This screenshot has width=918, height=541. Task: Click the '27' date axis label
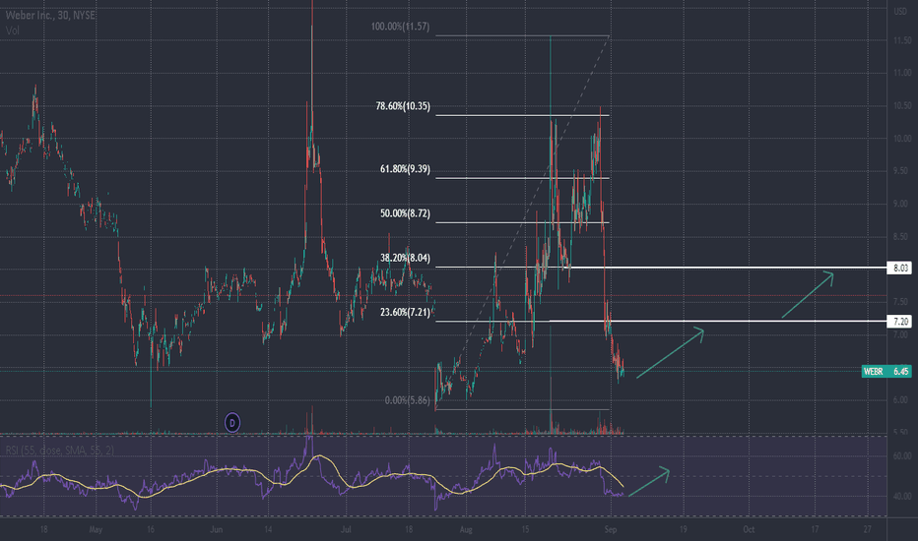point(867,530)
